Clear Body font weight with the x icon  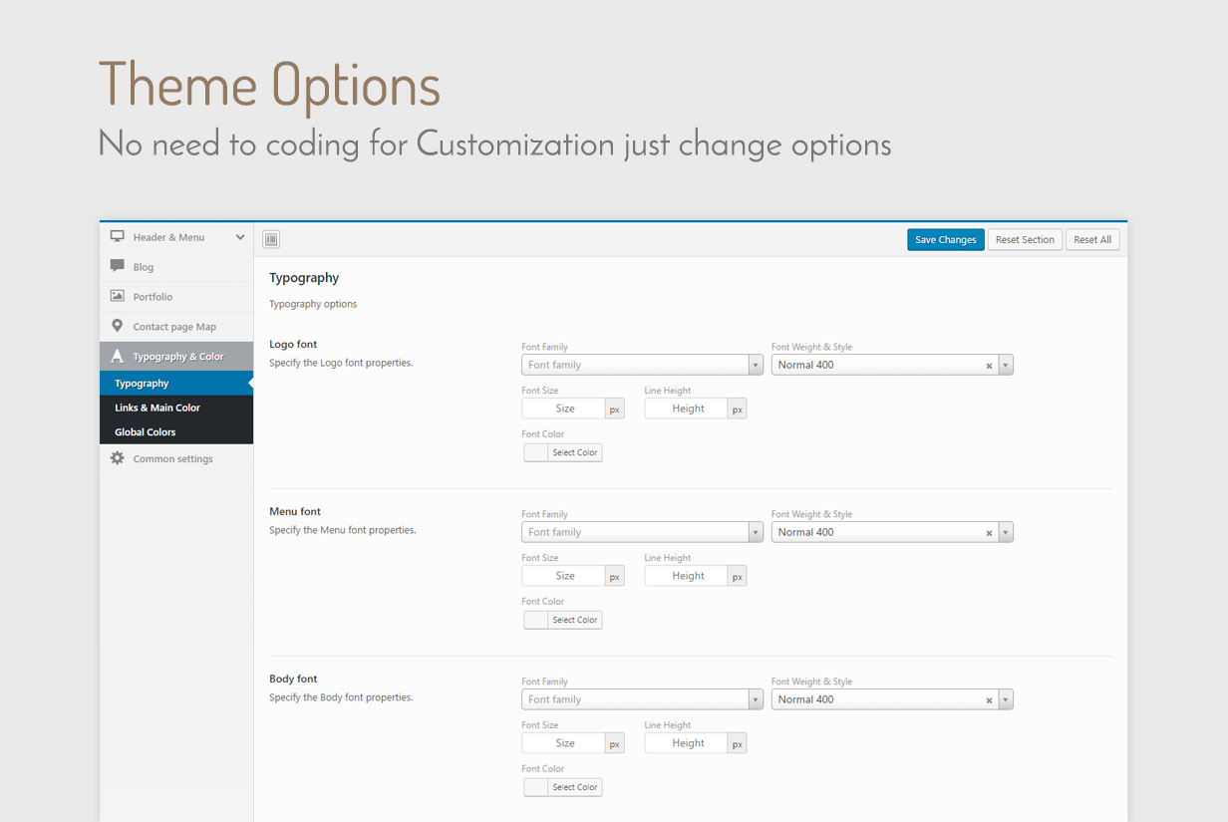tap(989, 700)
